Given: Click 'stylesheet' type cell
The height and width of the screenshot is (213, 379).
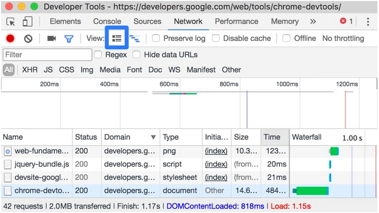Looking at the screenshot, I should 180,178.
